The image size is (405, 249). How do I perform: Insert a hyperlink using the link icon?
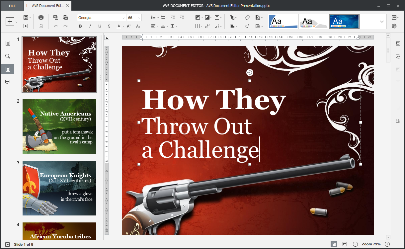207,26
